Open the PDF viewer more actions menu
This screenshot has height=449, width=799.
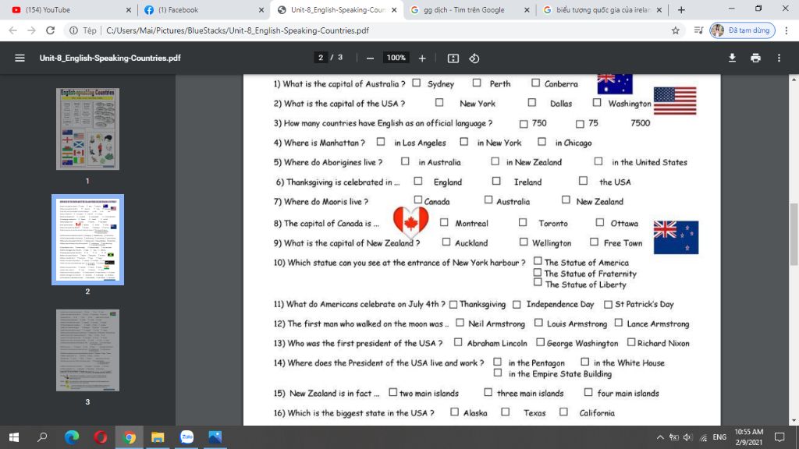(x=779, y=58)
